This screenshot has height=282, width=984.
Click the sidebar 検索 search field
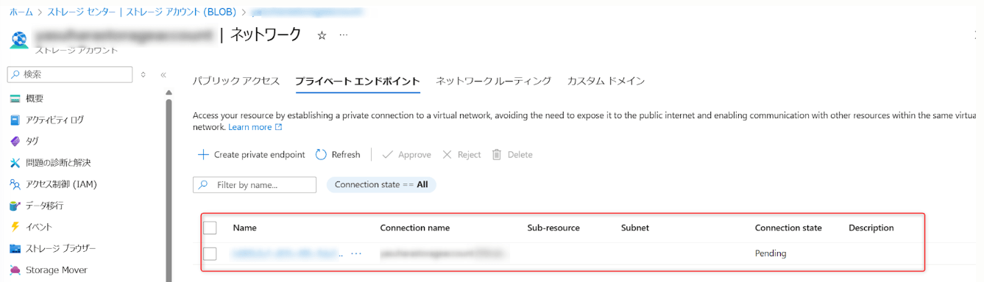[x=70, y=74]
